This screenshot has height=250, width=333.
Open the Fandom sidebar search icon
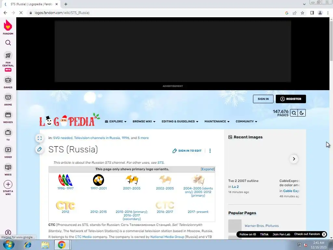click(8, 43)
